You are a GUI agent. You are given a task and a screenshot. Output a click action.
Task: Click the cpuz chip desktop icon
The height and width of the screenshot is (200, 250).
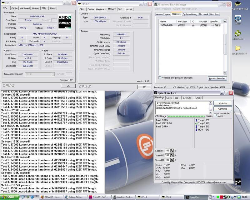point(238,4)
